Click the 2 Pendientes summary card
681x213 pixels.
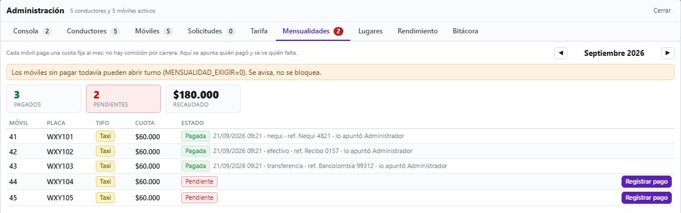pyautogui.click(x=124, y=98)
